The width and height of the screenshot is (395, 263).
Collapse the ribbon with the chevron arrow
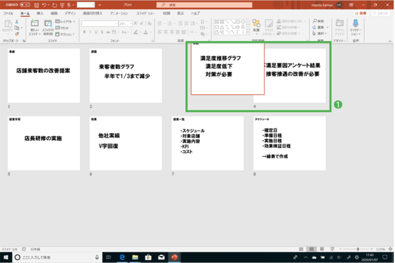pyautogui.click(x=390, y=41)
